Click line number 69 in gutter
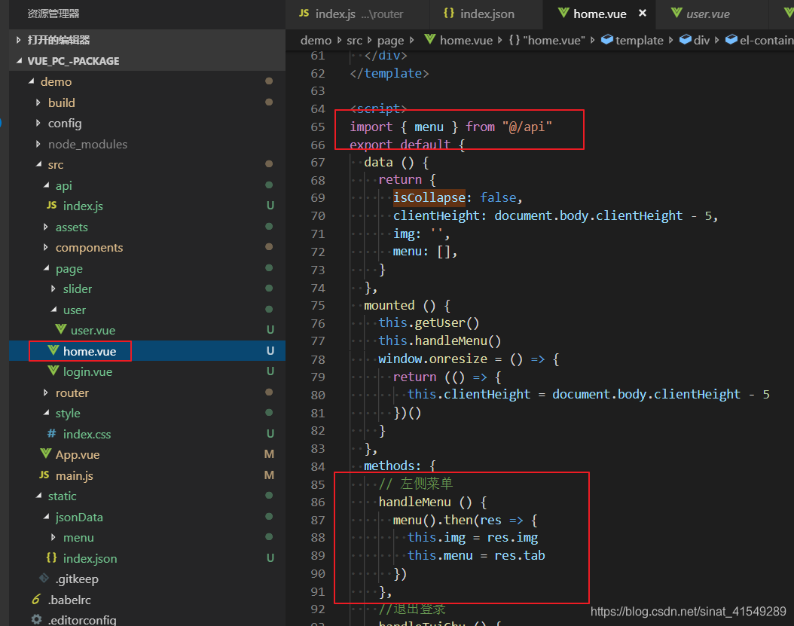This screenshot has width=794, height=626. 317,198
